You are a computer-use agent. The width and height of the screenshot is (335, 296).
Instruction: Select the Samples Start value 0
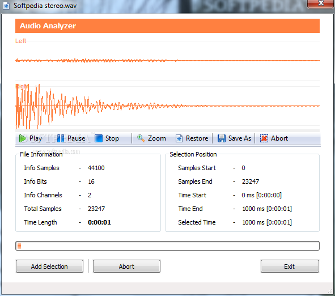243,168
